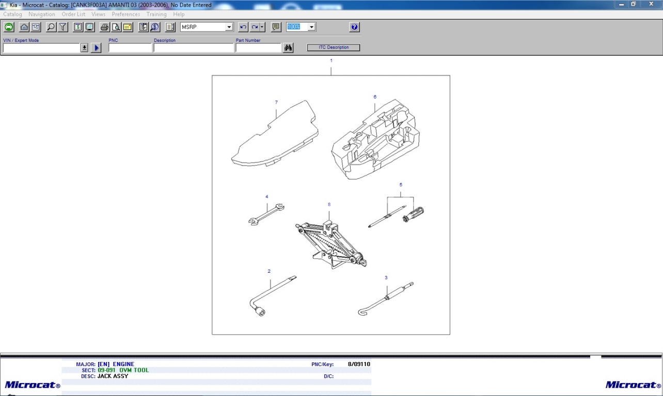Open the catalog index icon beside home
Viewport: 663px width, 396px height.
coord(35,27)
